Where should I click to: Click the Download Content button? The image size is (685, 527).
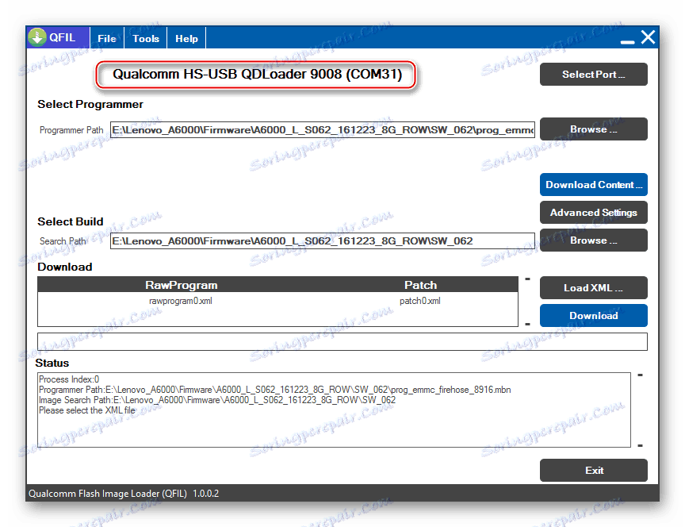pyautogui.click(x=594, y=185)
